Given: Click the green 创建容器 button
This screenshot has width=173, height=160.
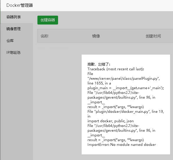Looking at the screenshot, I should (x=48, y=20).
